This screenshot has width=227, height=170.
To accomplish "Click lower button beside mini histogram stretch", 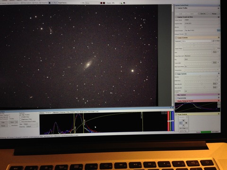I will 219,106.
